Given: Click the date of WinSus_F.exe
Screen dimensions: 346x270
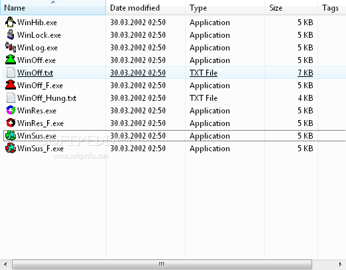Looking at the screenshot, I should click(x=138, y=149).
